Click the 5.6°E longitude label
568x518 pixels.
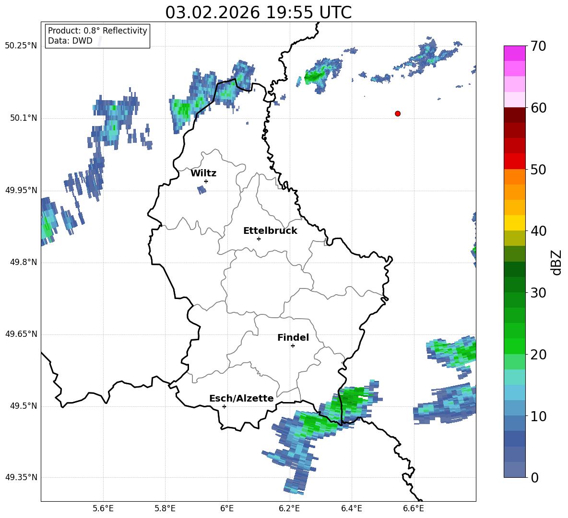(103, 508)
